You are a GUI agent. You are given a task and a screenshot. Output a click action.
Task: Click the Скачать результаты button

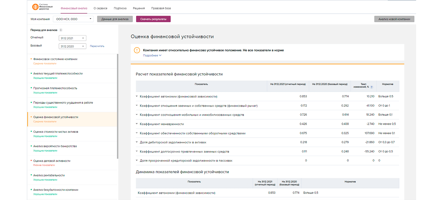coord(153,19)
